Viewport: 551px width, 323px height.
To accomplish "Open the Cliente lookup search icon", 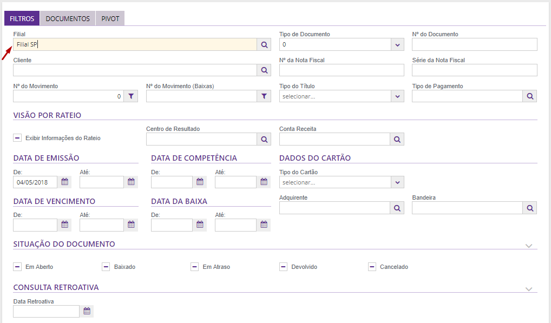I will [264, 70].
